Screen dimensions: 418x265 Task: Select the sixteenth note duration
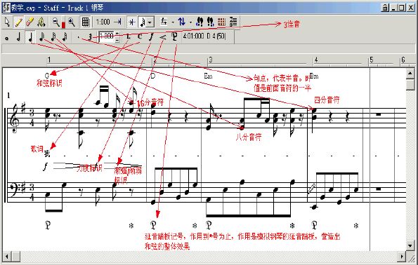pos(53,37)
